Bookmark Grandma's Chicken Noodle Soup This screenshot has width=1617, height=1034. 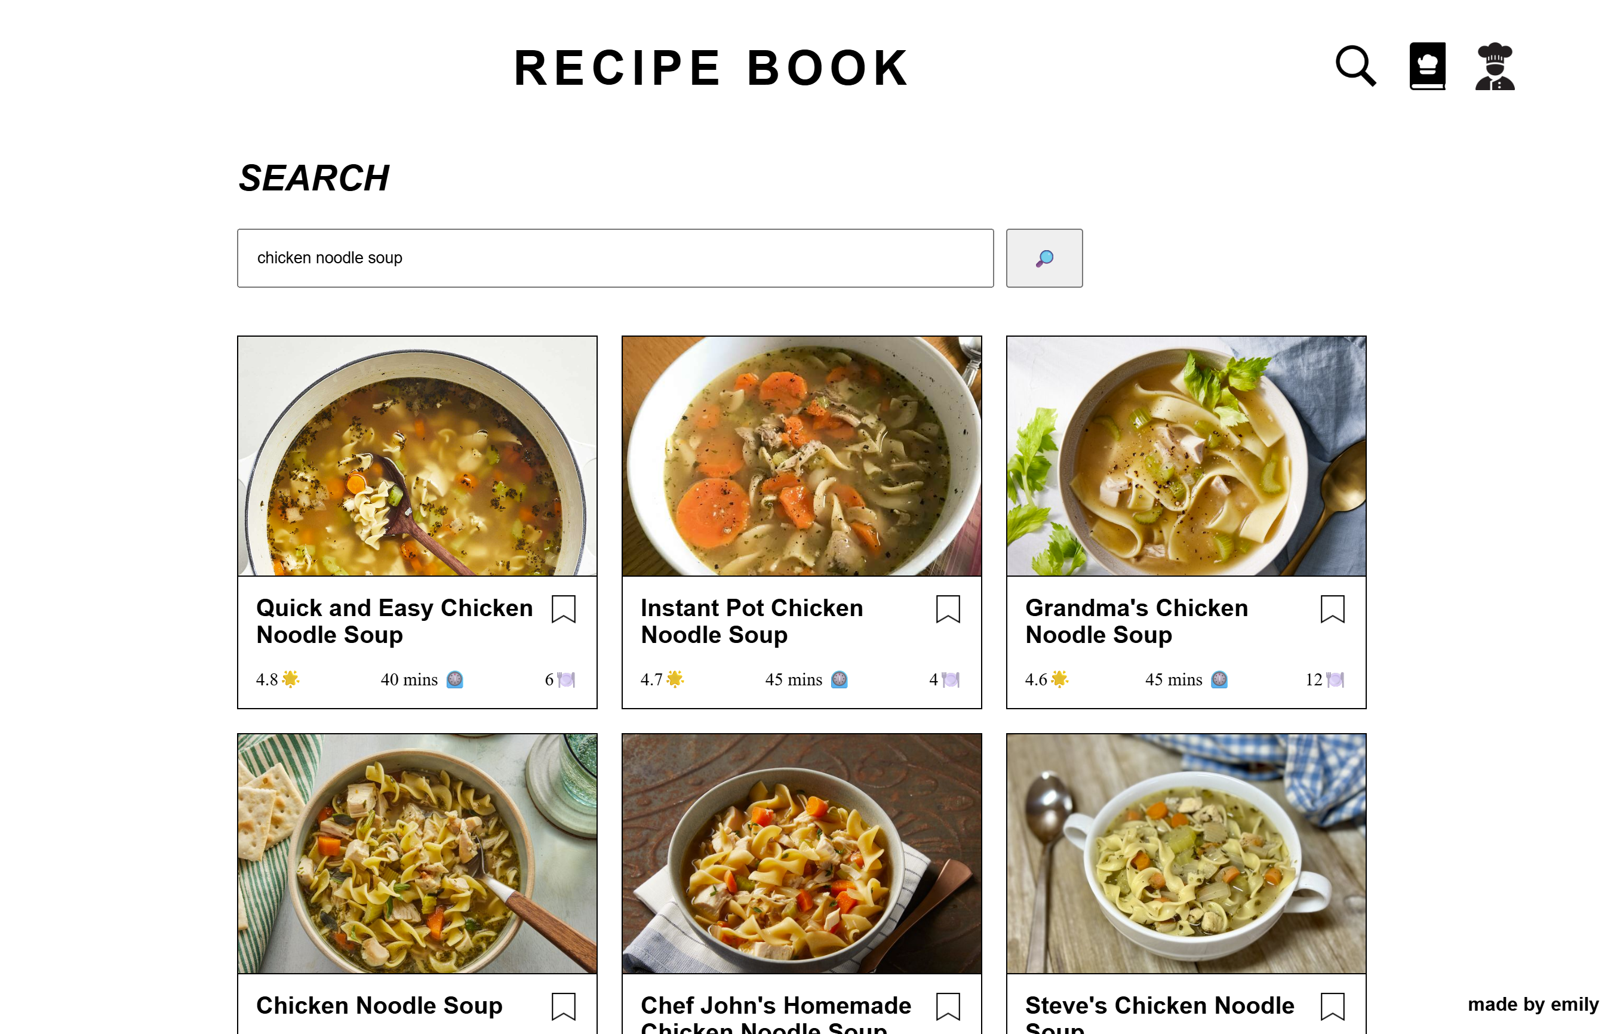[1332, 609]
